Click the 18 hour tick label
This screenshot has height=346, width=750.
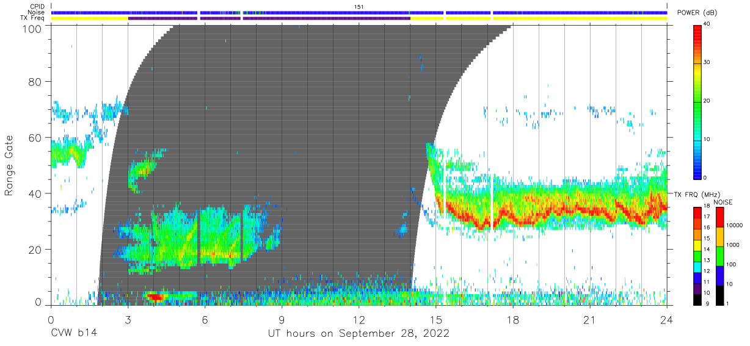point(513,320)
